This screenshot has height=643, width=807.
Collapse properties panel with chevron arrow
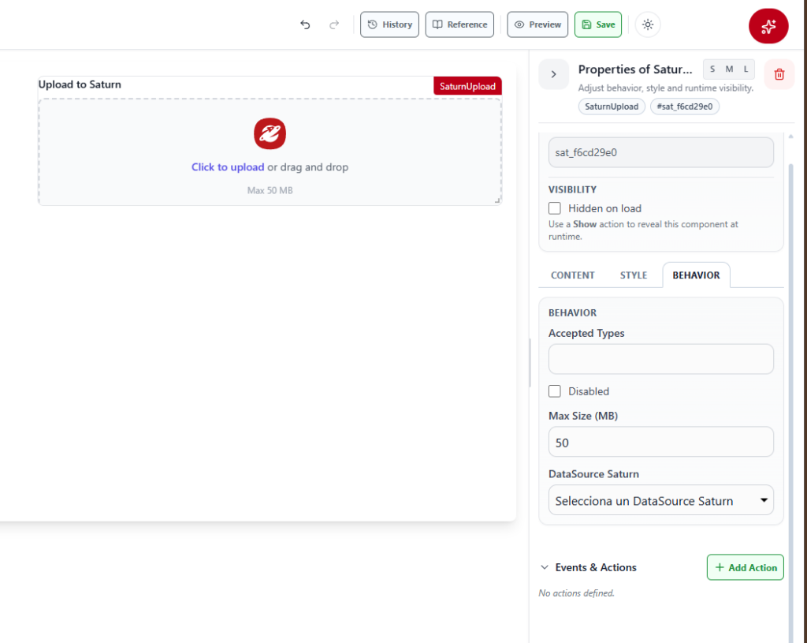click(554, 75)
